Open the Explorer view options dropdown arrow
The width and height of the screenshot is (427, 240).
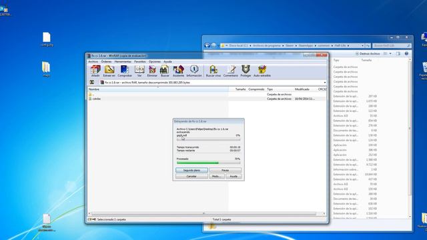click(x=390, y=53)
